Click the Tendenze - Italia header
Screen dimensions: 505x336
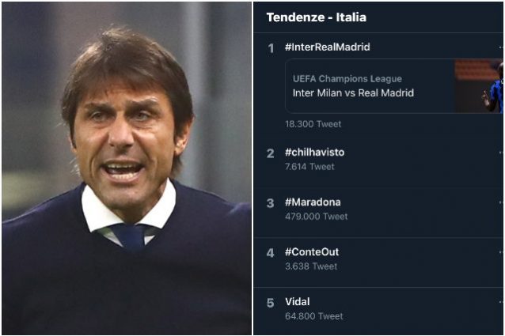pos(316,17)
